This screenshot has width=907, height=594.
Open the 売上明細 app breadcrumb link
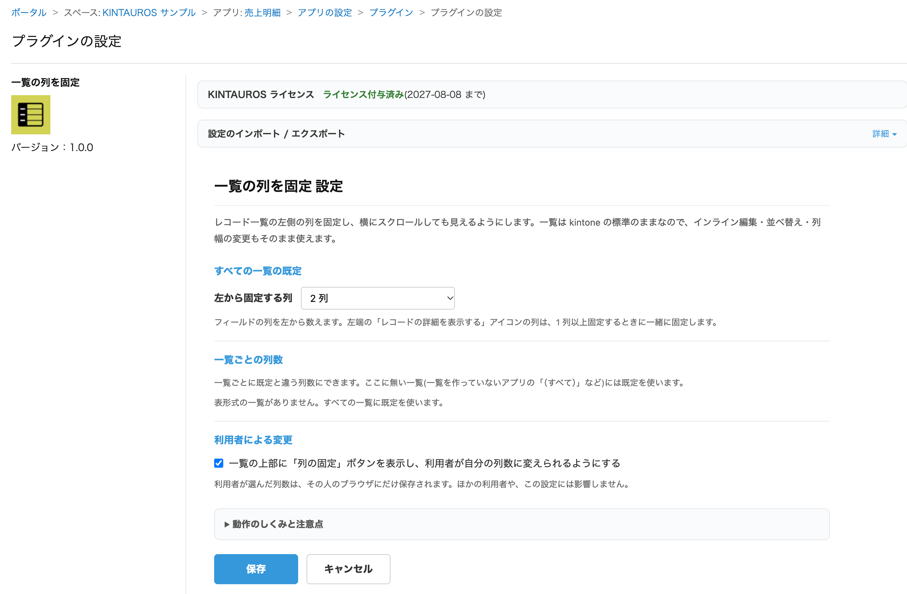(x=262, y=13)
